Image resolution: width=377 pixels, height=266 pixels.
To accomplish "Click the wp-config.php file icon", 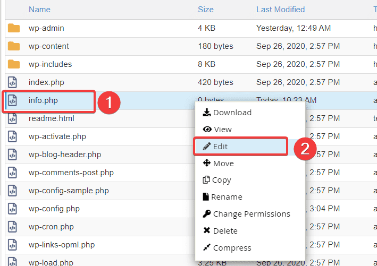I will coord(14,209).
